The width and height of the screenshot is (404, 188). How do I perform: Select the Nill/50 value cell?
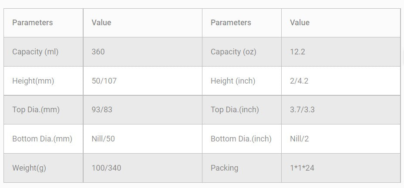(103, 139)
